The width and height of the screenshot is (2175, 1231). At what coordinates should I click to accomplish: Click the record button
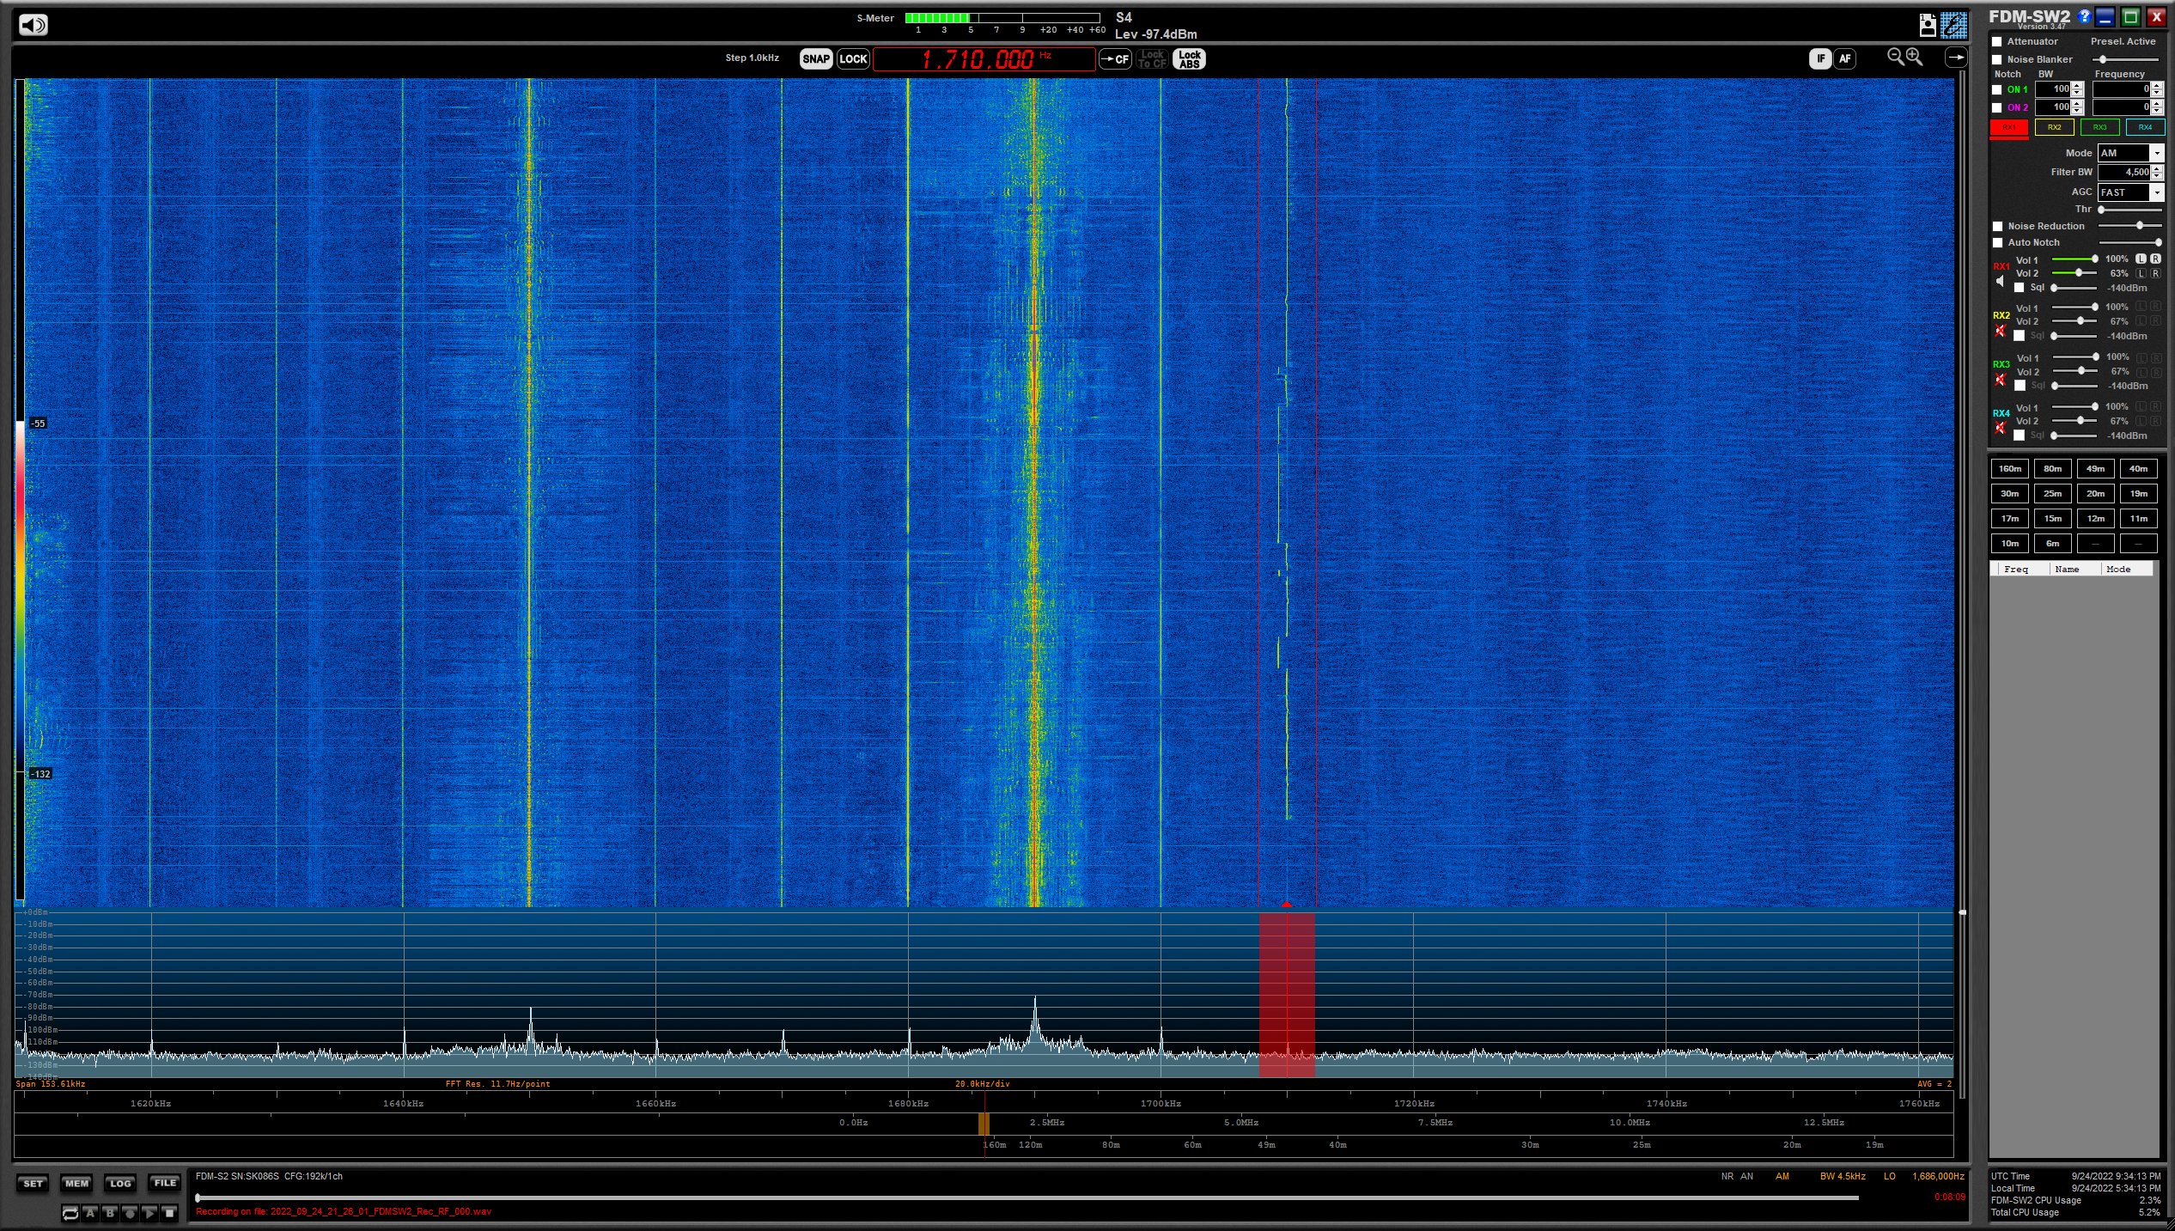pos(130,1213)
